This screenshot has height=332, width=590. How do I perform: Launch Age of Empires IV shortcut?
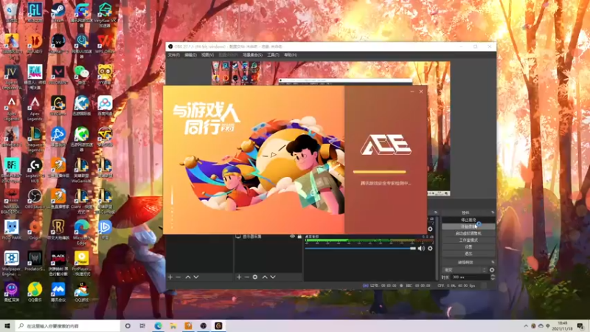tap(11, 76)
